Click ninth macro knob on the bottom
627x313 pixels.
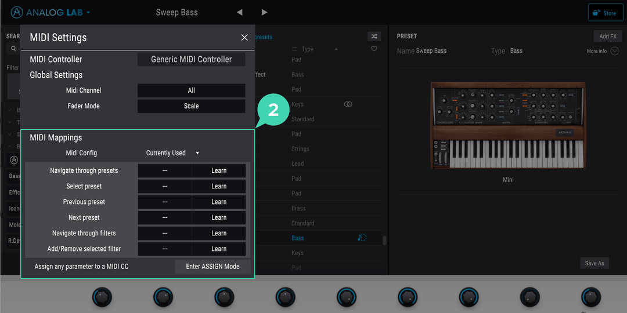click(x=591, y=297)
